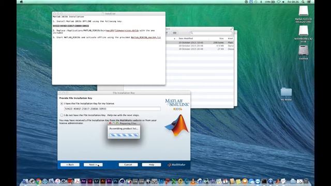Open Spotlight search in menu bar

coord(303,2)
